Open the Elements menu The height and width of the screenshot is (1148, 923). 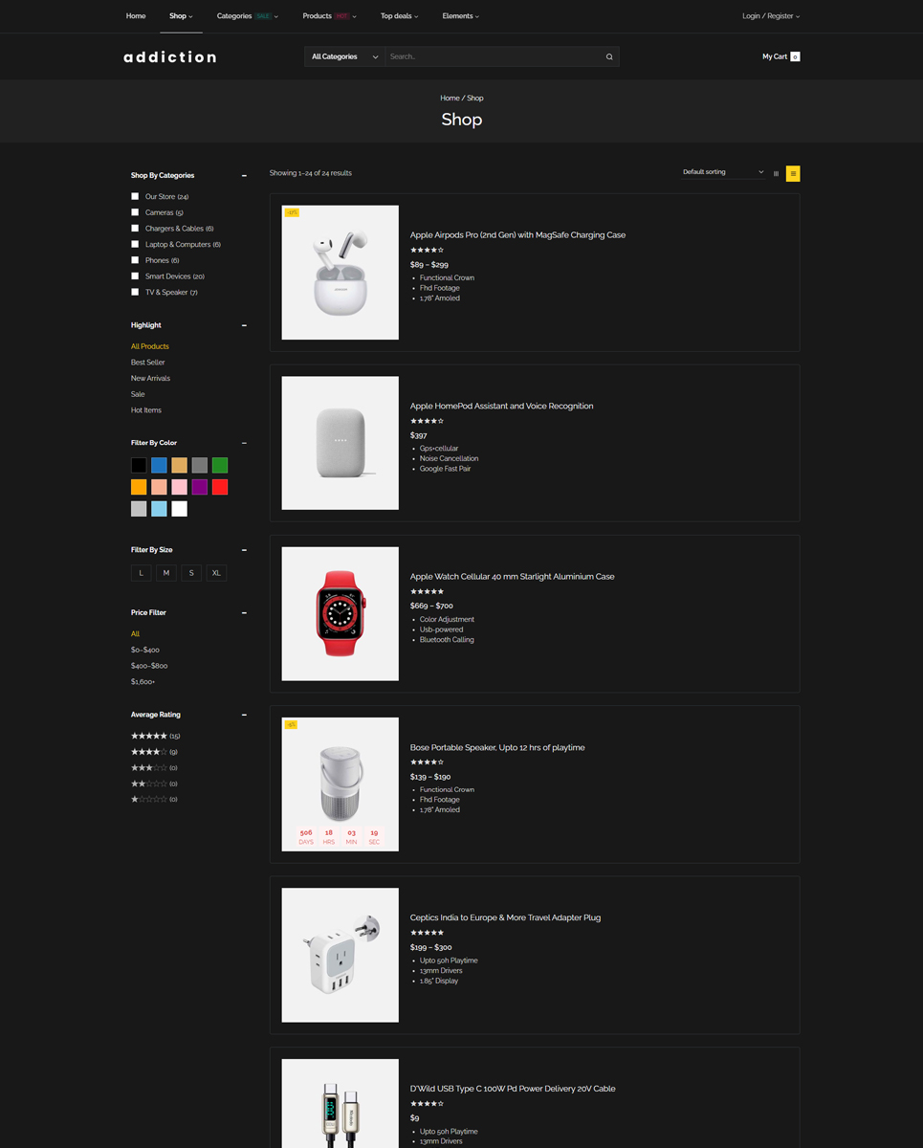click(x=461, y=16)
